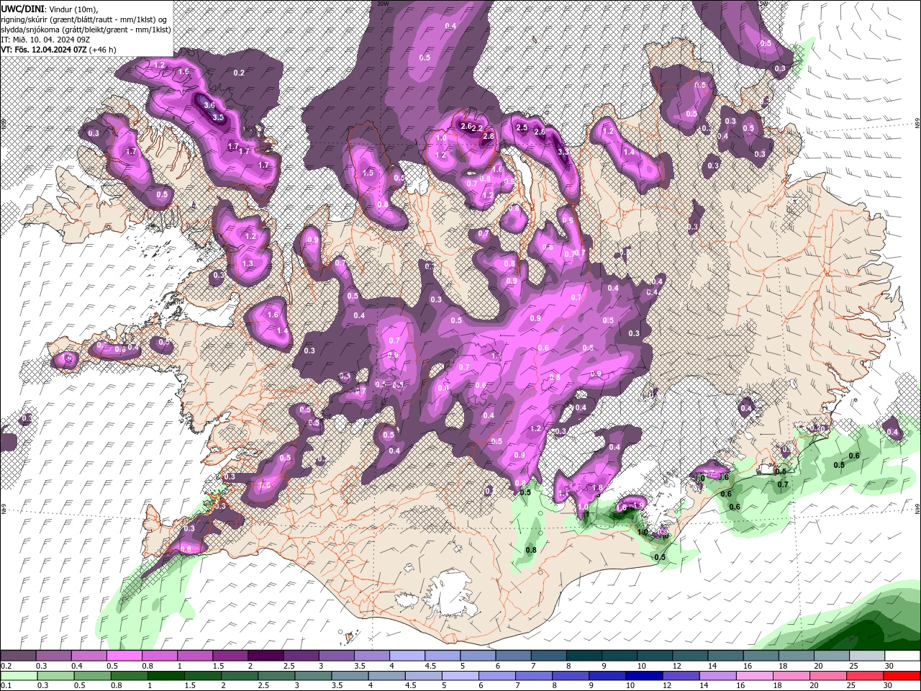Click the 'VT: Fös. 12.04.2024 07Z' valid time
The width and height of the screenshot is (921, 691).
pos(44,50)
